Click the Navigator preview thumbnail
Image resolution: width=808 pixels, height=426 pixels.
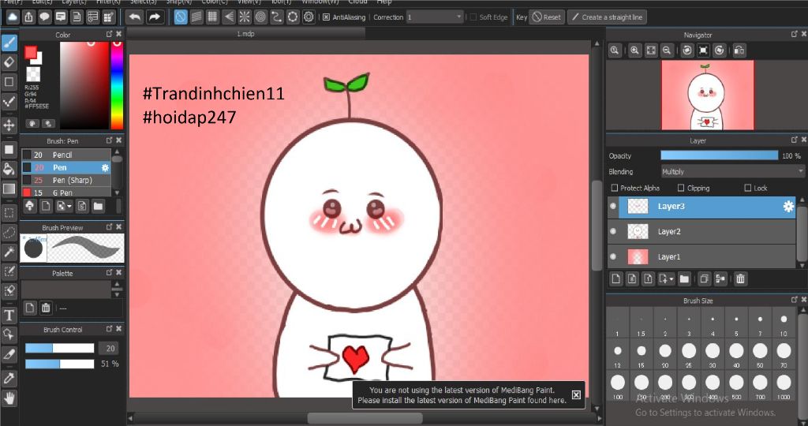708,95
